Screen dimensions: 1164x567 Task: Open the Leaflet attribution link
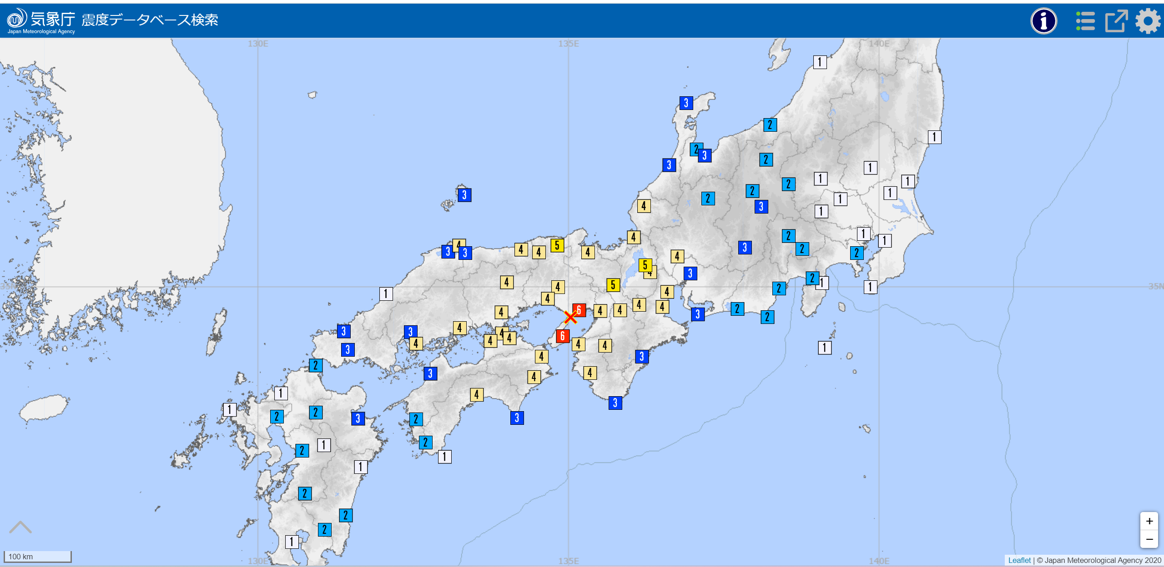coord(1019,560)
